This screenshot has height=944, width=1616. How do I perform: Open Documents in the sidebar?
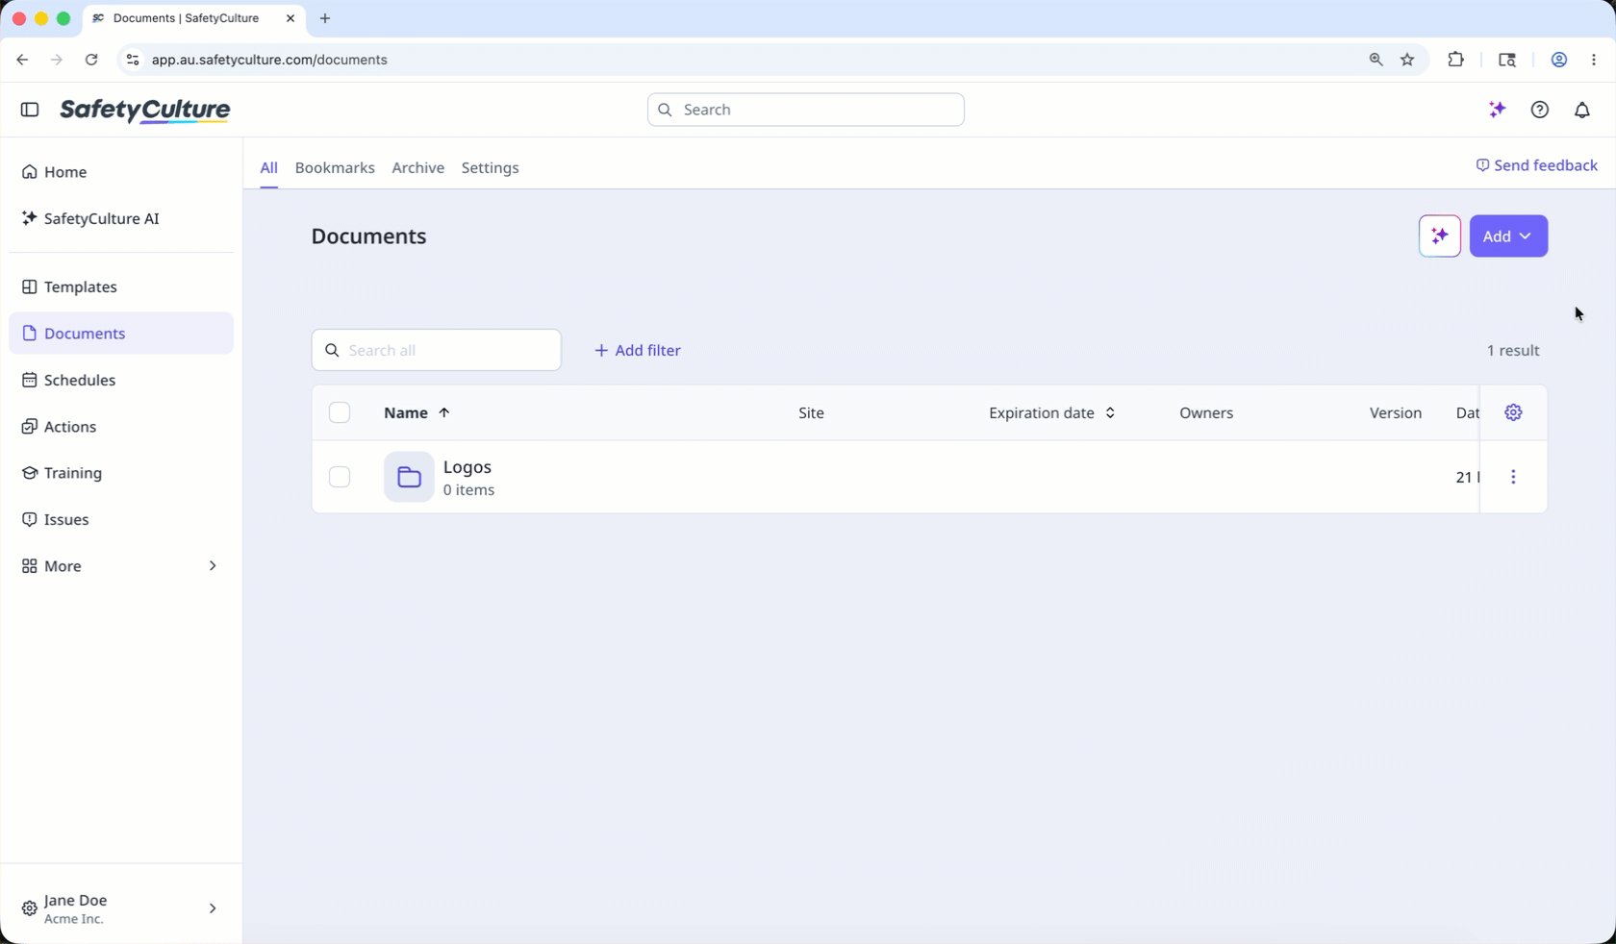pyautogui.click(x=121, y=334)
